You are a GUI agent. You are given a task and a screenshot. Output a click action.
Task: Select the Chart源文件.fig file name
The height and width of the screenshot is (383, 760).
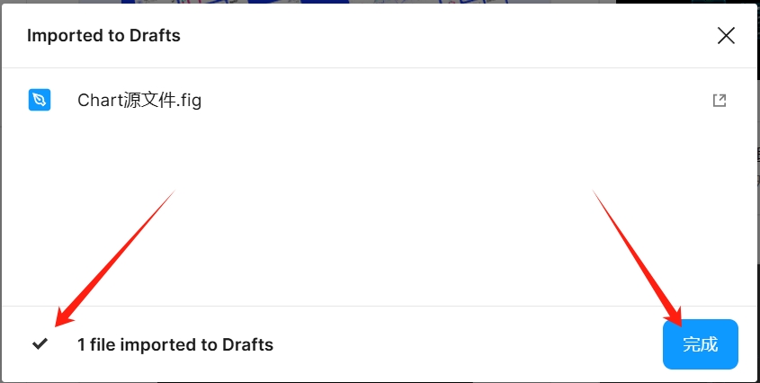point(139,101)
